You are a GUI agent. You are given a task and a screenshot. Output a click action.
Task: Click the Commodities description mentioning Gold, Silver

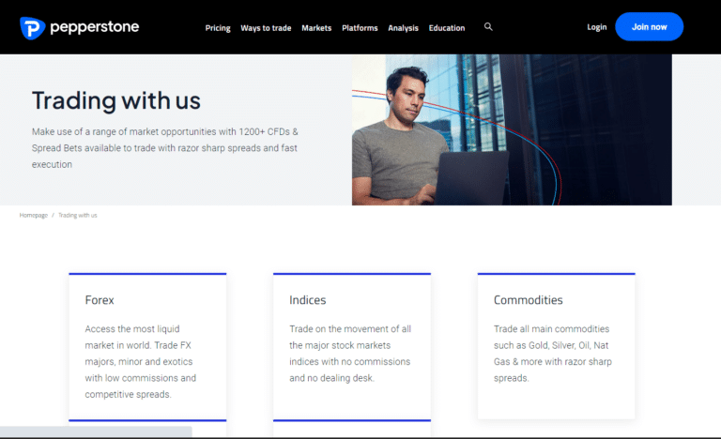pos(552,354)
